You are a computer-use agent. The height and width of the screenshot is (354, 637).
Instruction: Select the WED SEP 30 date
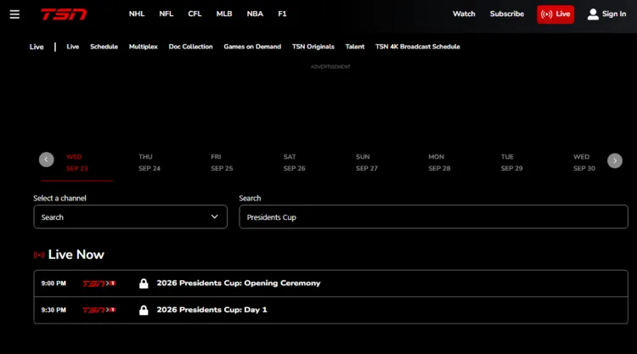pyautogui.click(x=584, y=162)
